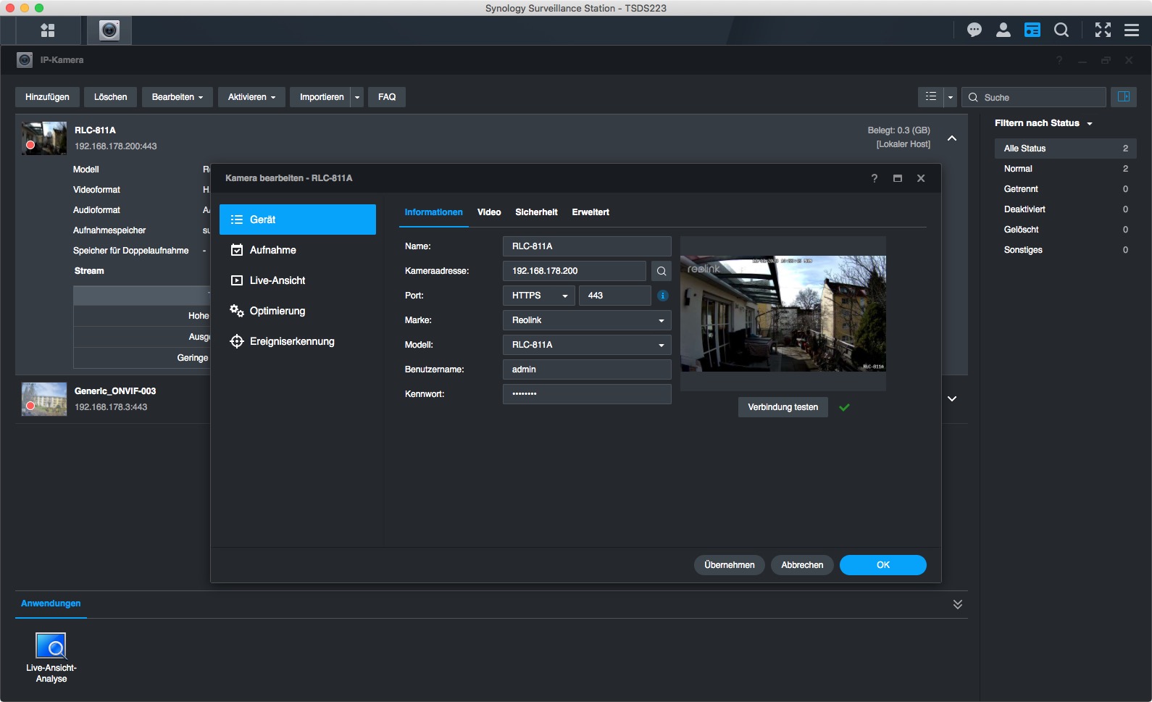
Task: Click the IP camera app icon in taskbar
Action: pyautogui.click(x=109, y=30)
